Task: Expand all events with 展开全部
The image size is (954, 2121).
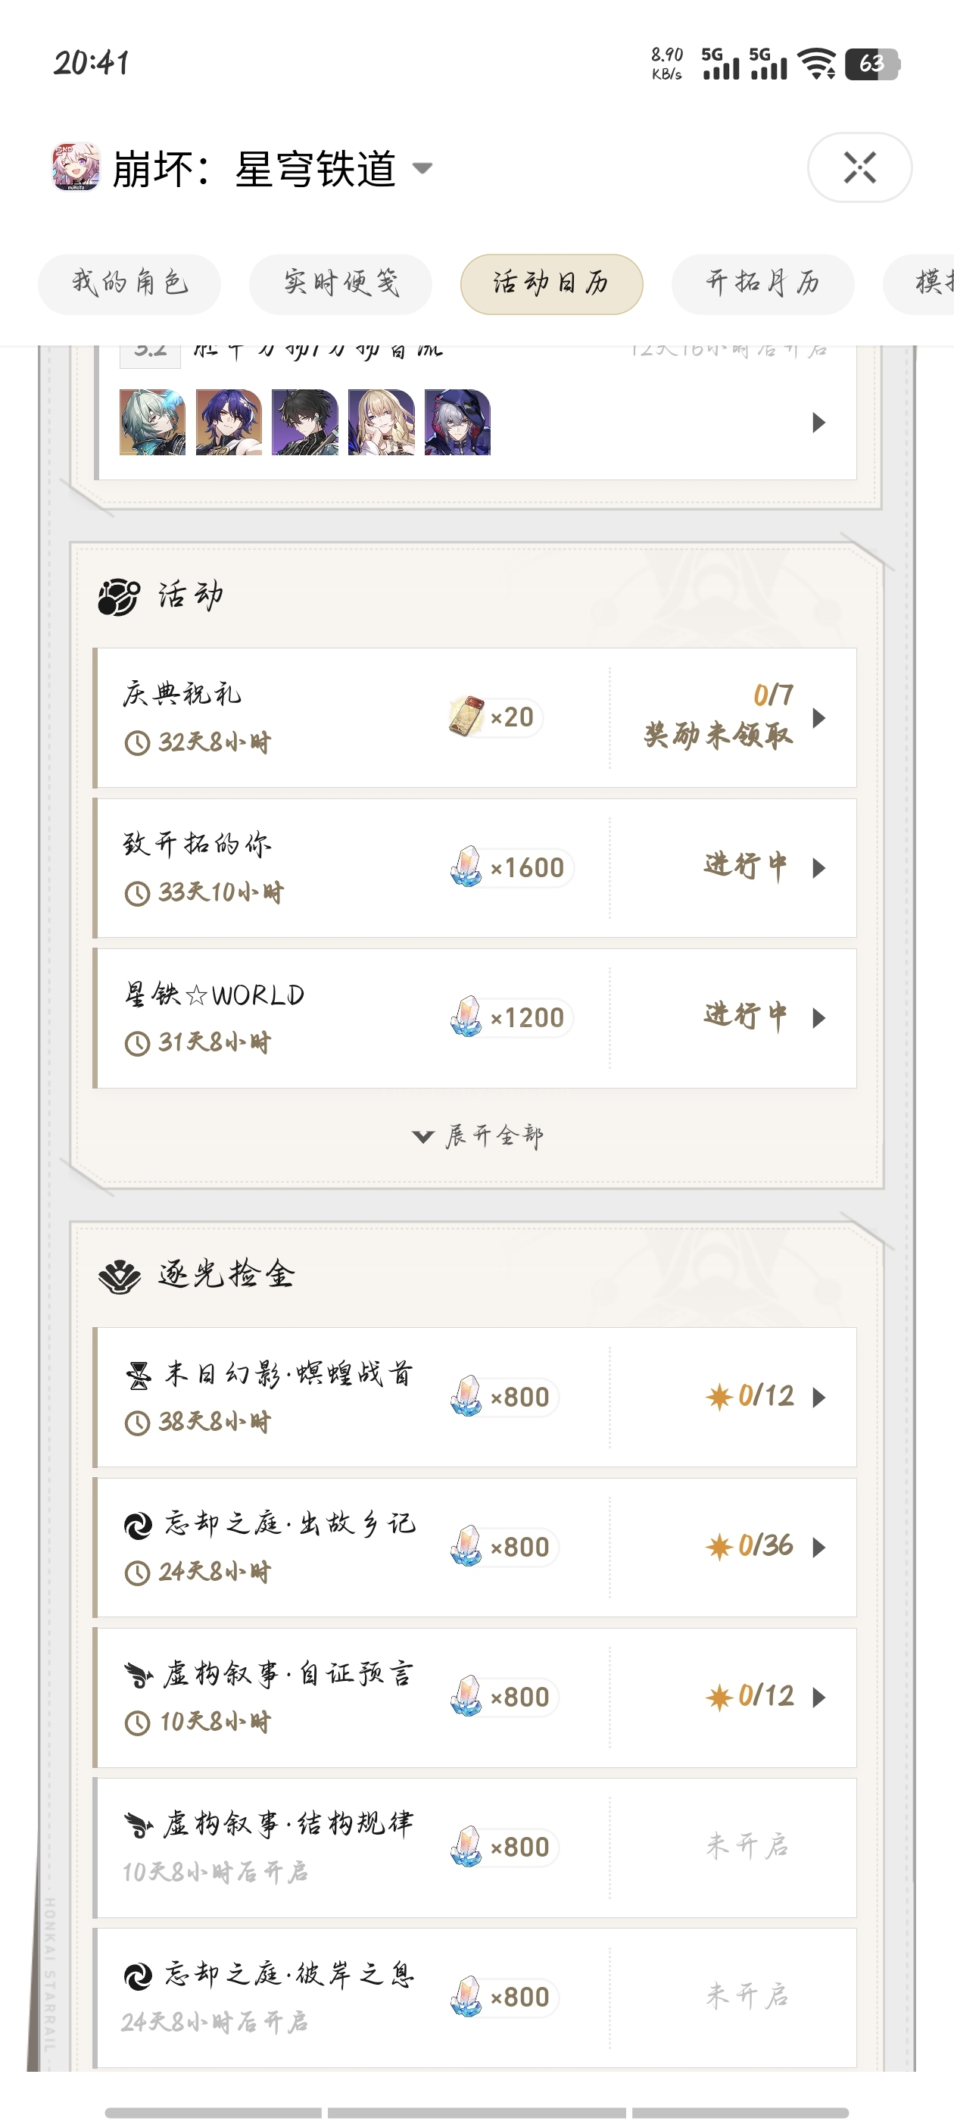Action: coord(478,1136)
